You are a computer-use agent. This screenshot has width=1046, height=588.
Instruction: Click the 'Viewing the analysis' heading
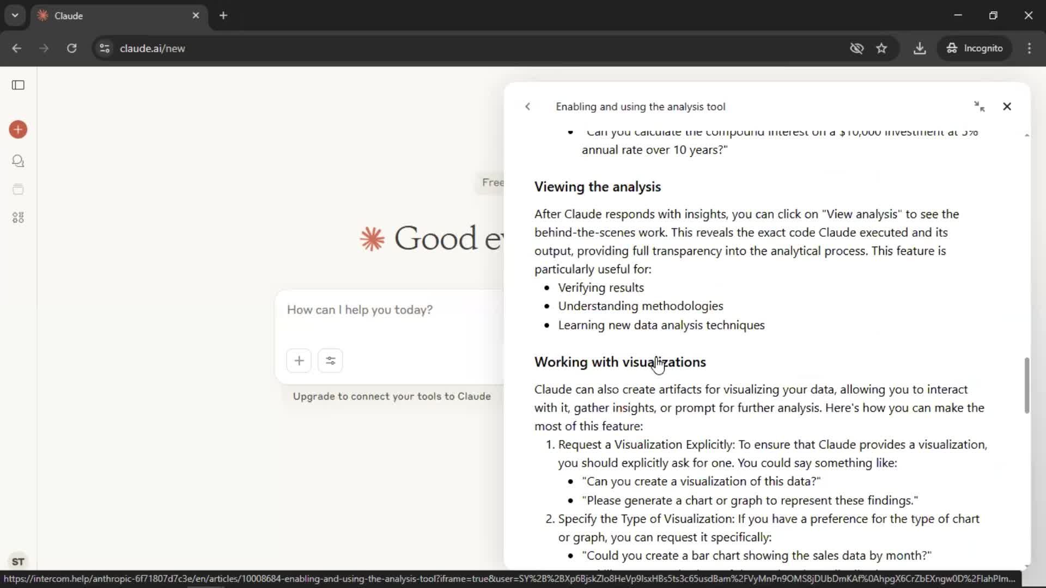[598, 187]
